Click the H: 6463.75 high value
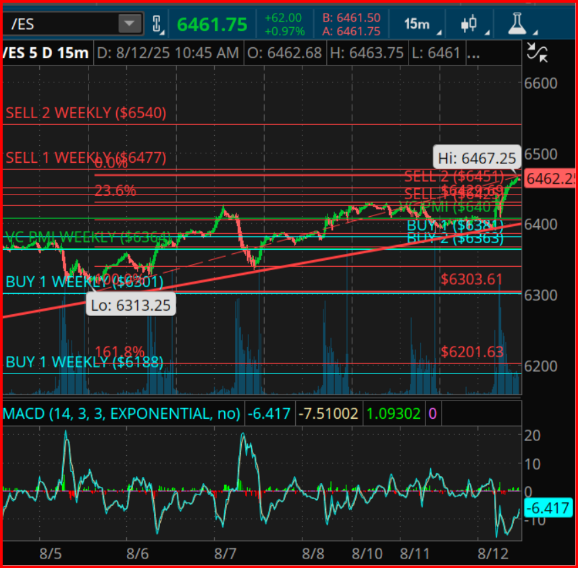Screen dimensions: 578x568 (367, 53)
